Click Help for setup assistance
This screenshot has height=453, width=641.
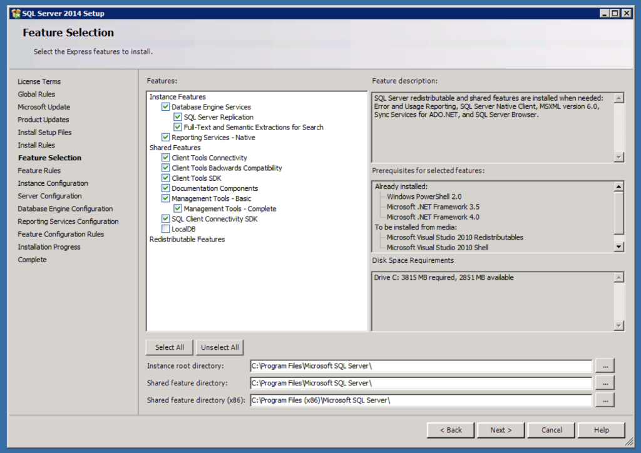pyautogui.click(x=602, y=430)
